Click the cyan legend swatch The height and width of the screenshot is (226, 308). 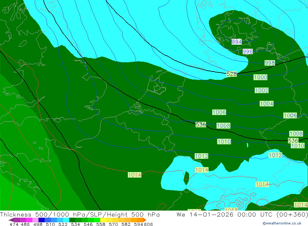pos(66,220)
